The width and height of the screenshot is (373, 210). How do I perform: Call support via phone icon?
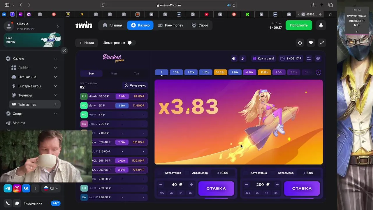[8, 203]
